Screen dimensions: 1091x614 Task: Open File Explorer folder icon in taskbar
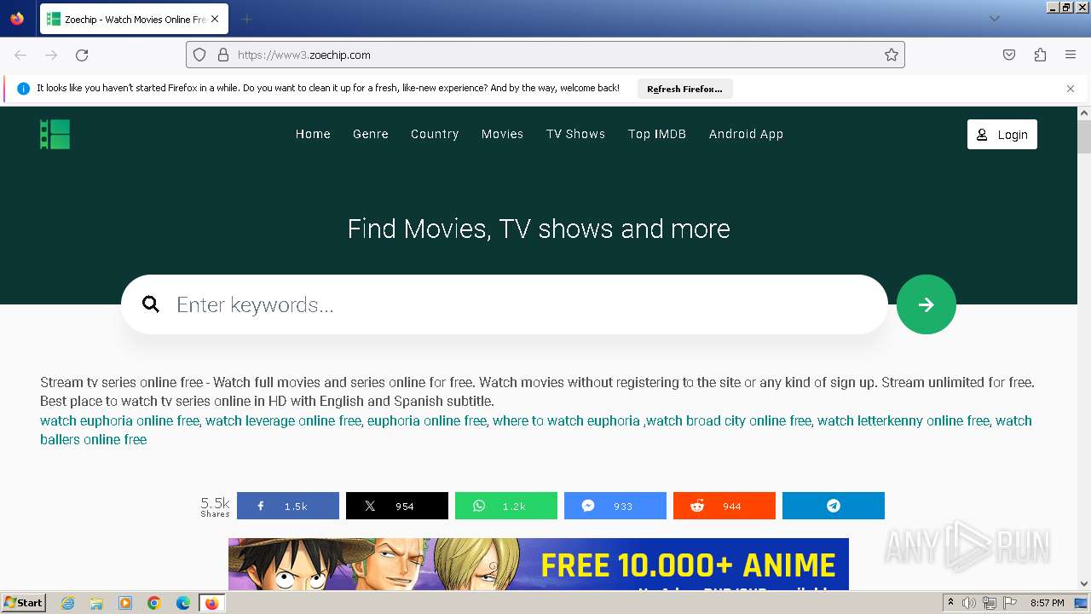96,603
